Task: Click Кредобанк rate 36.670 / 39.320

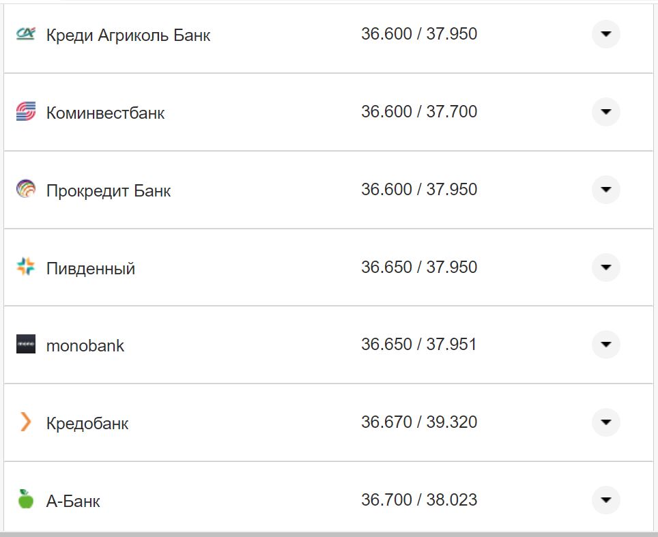Action: pyautogui.click(x=419, y=422)
